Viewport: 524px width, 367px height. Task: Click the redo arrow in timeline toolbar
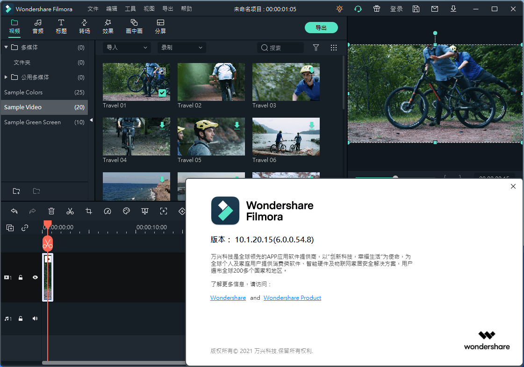coord(32,211)
